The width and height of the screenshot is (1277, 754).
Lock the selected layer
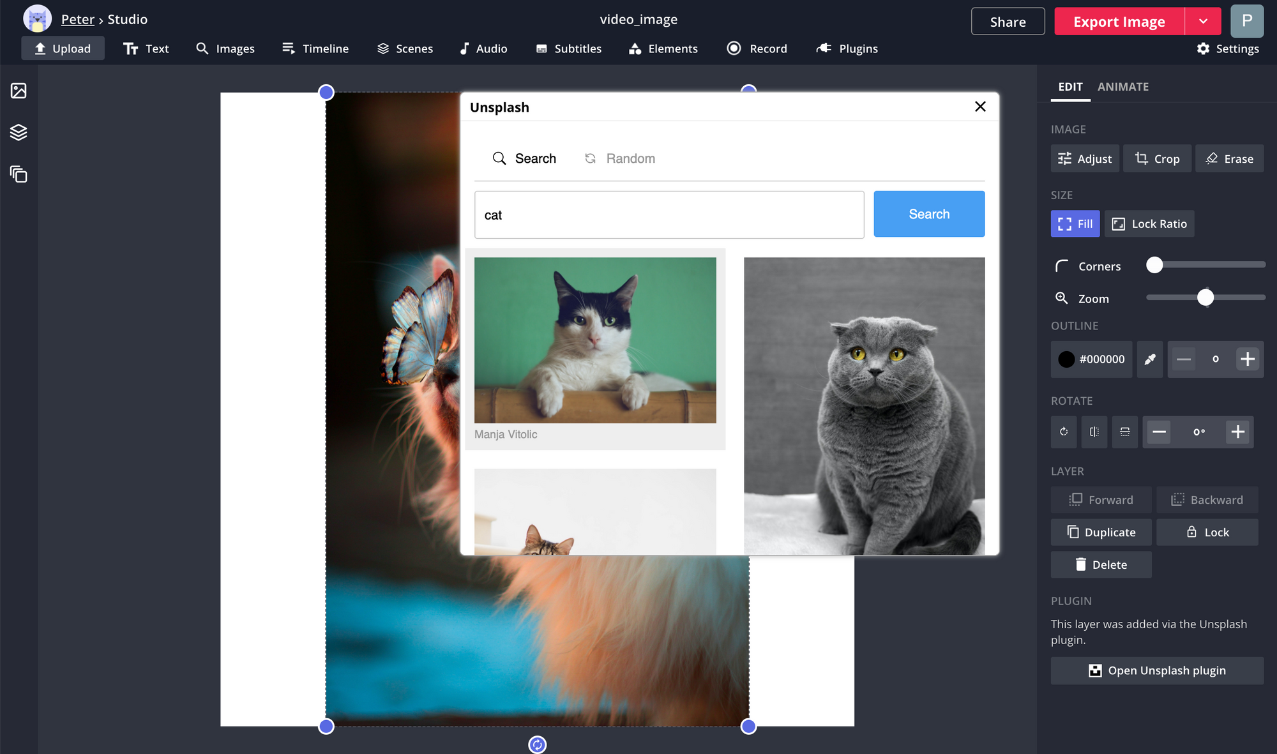[x=1207, y=532]
